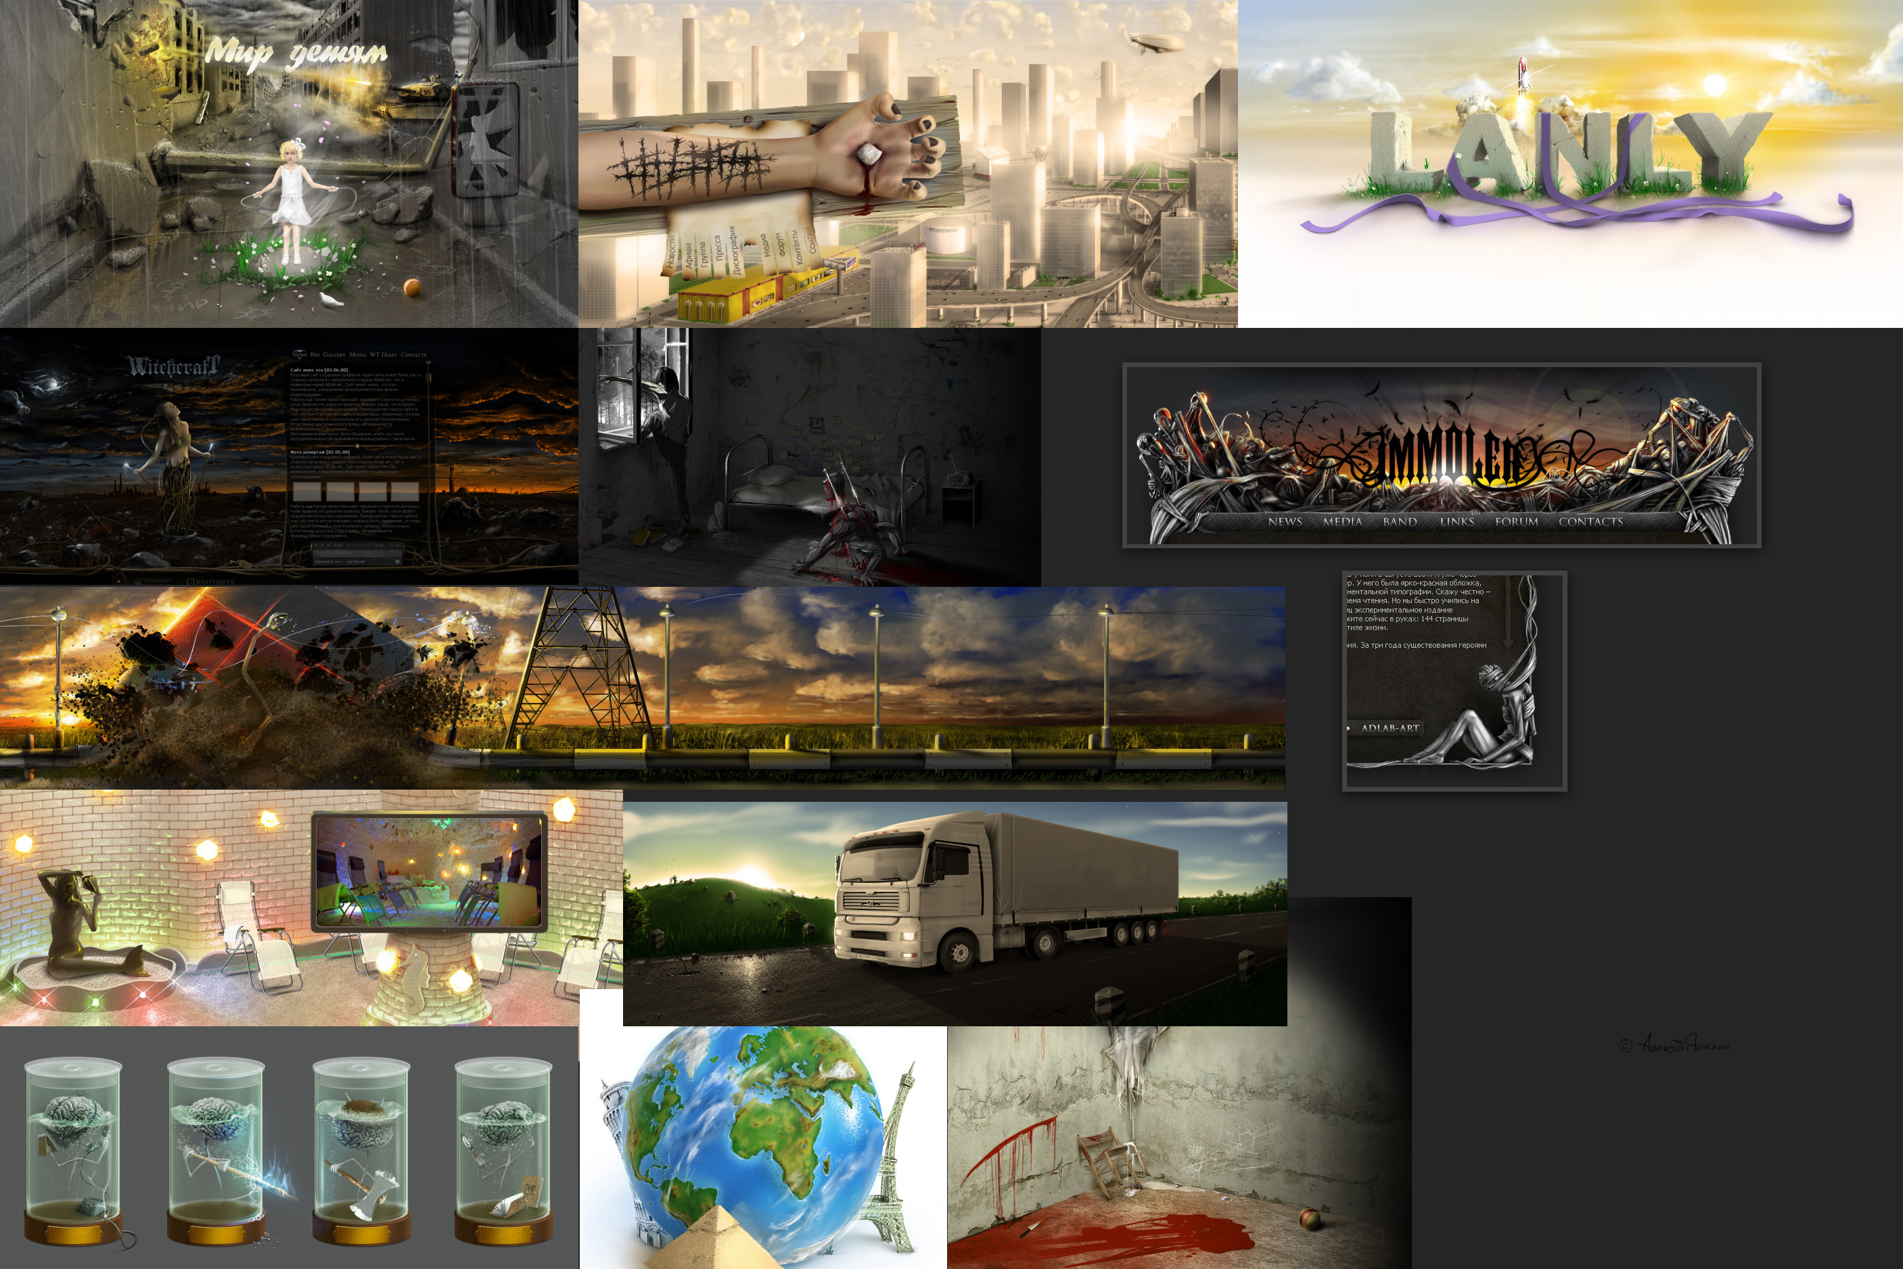Click the first brain jar

(x=73, y=1149)
